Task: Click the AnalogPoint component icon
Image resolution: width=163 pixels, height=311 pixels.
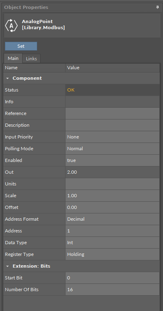Action: click(x=11, y=26)
